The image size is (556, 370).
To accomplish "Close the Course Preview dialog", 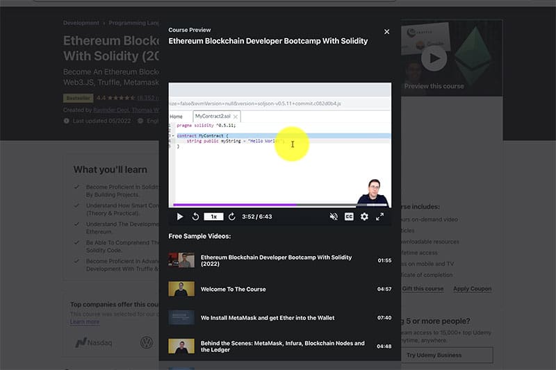I will click(x=387, y=31).
